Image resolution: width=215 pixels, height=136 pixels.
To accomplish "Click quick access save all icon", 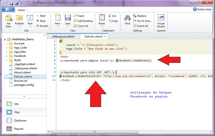I will (17, 3).
